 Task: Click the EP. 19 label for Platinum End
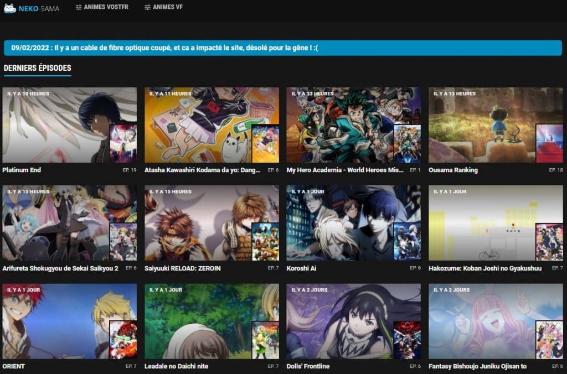click(x=130, y=170)
